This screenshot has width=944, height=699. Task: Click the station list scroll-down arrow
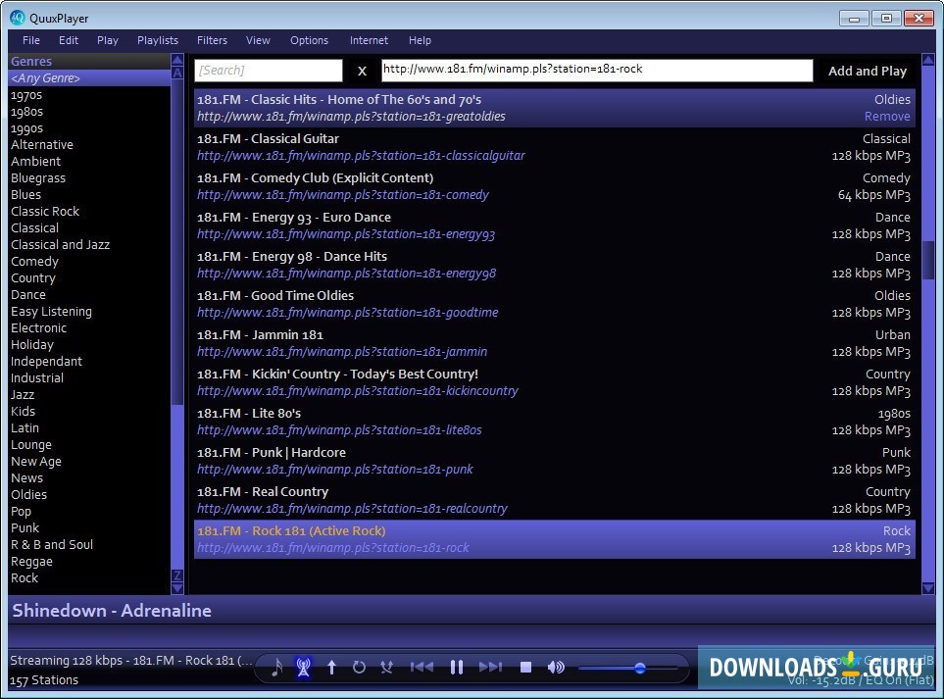(927, 588)
